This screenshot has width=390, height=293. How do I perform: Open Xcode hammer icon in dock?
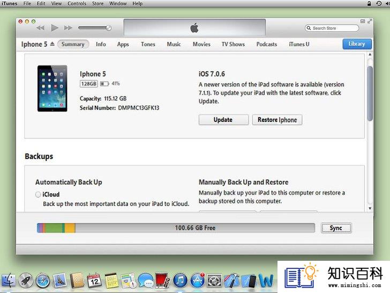point(231,280)
